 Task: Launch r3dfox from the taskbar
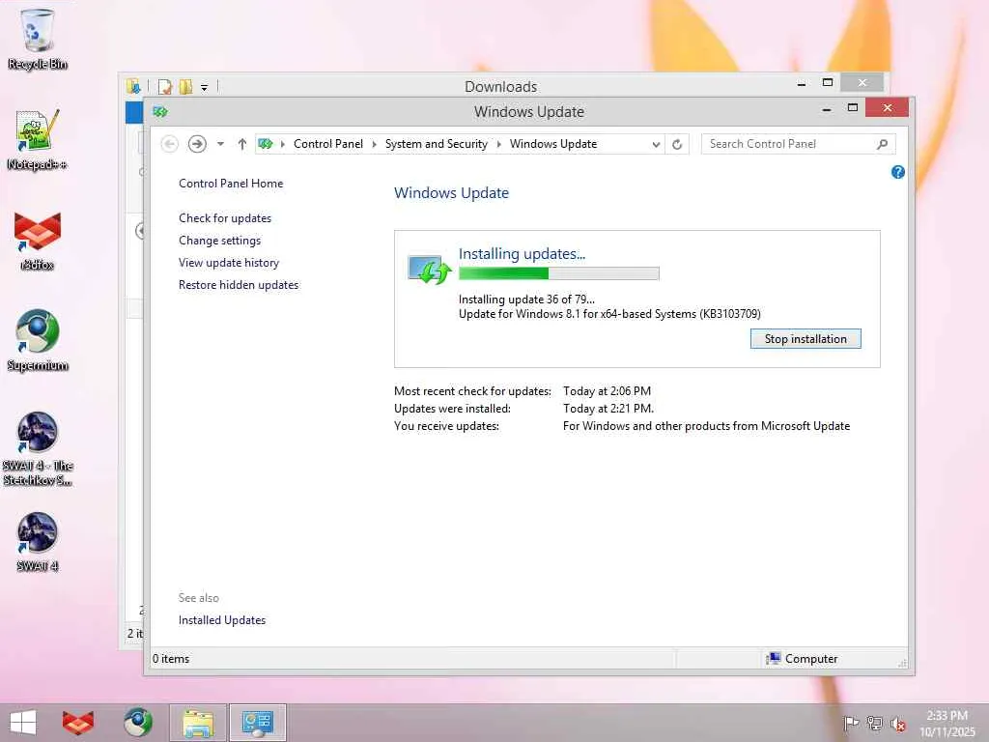pos(77,723)
